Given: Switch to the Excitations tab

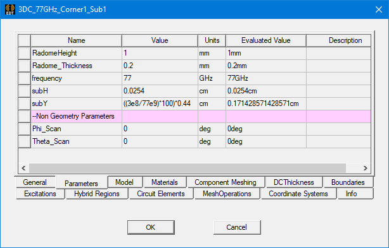Looking at the screenshot, I should (x=40, y=194).
